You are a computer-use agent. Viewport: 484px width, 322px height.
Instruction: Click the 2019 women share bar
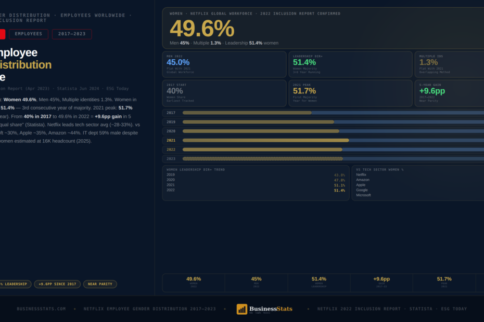258,122
